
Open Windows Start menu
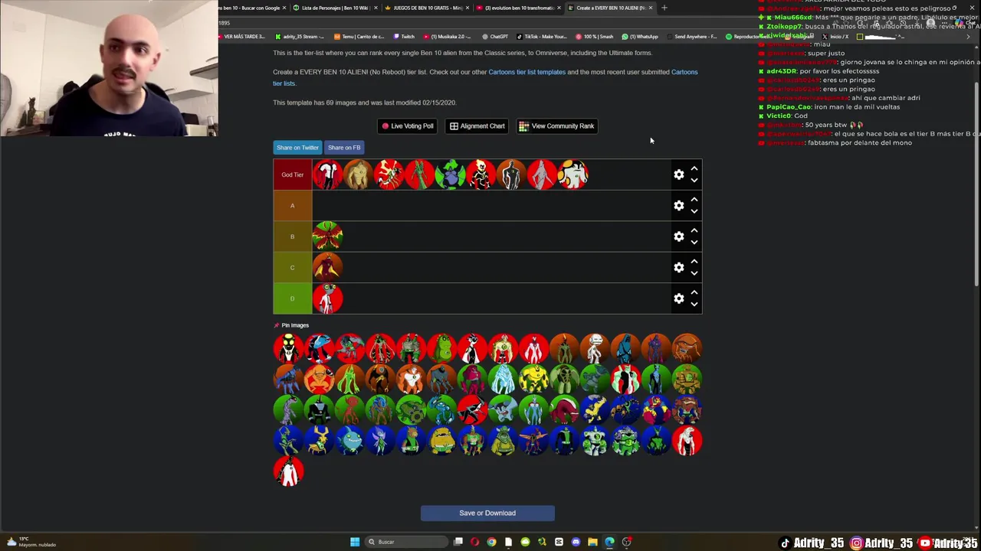354,542
